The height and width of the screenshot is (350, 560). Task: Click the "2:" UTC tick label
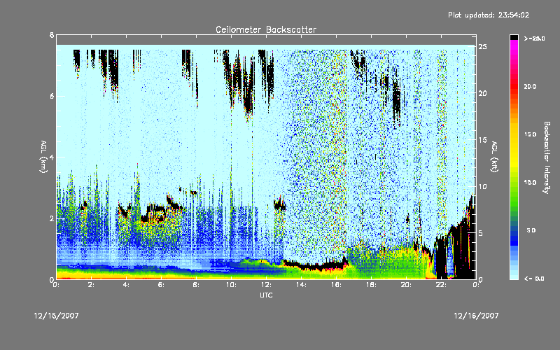91,285
